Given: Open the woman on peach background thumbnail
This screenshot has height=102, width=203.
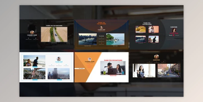Looking at the screenshot, I should coord(154,29).
